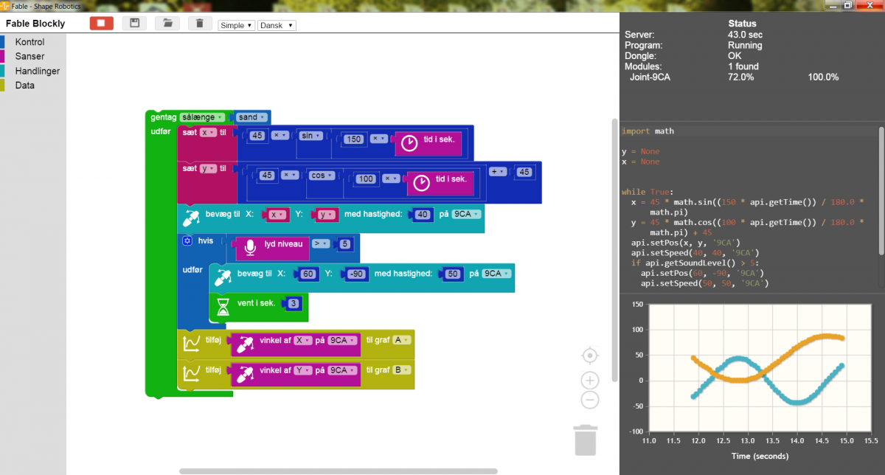Viewport: 885px width, 475px height.
Task: Zoom out with the minus icon
Action: [590, 400]
